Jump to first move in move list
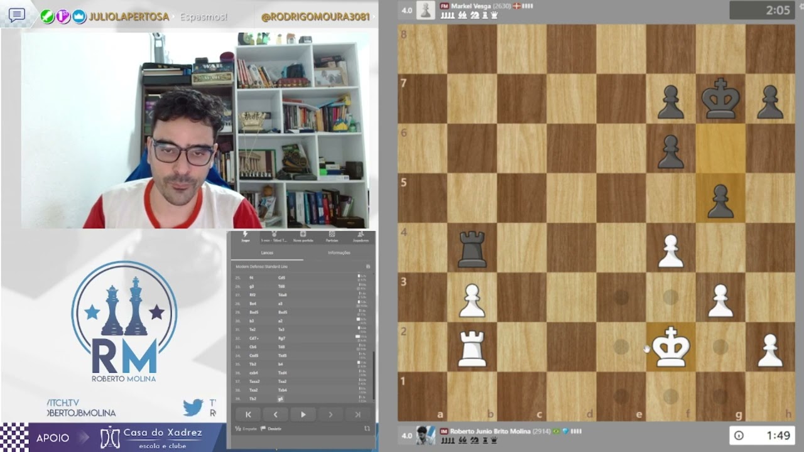Image resolution: width=804 pixels, height=452 pixels. 248,414
